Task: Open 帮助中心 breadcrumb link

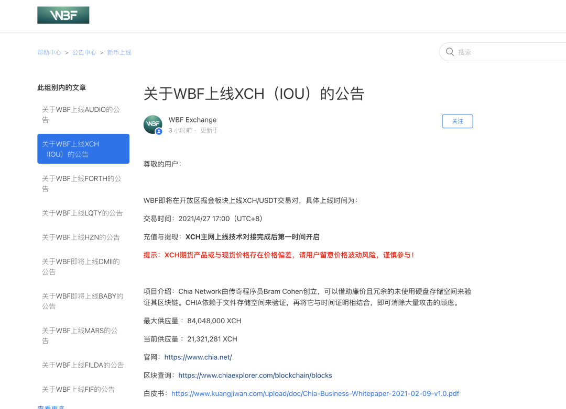Action: click(x=49, y=52)
